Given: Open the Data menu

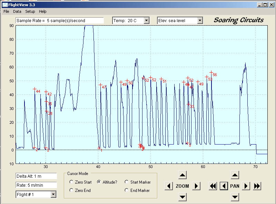Looking at the screenshot, I should pyautogui.click(x=17, y=11).
